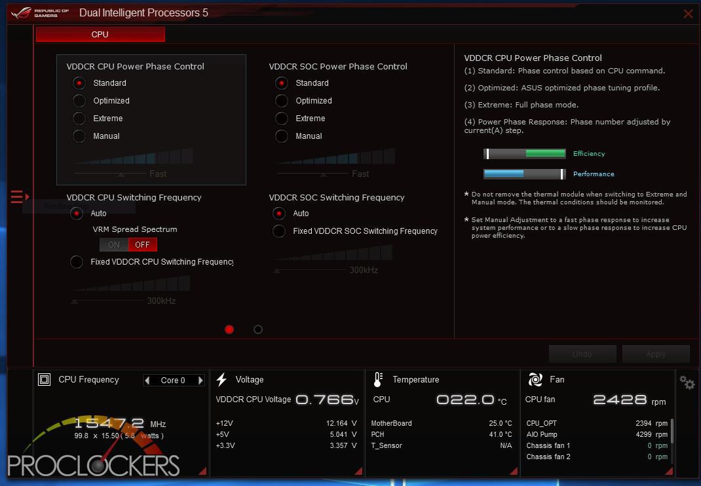Select Optimized for VDDCR CPU Power Phase

(x=79, y=101)
